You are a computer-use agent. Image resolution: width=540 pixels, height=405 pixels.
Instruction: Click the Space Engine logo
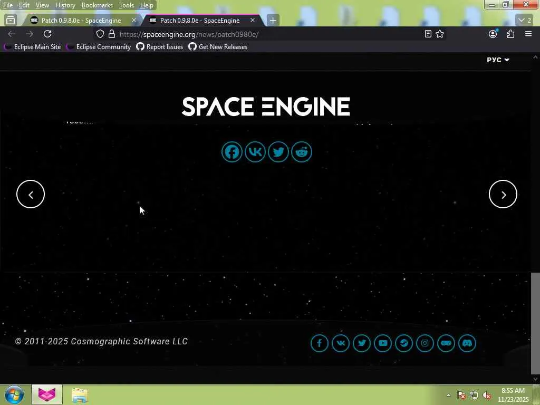click(x=266, y=107)
